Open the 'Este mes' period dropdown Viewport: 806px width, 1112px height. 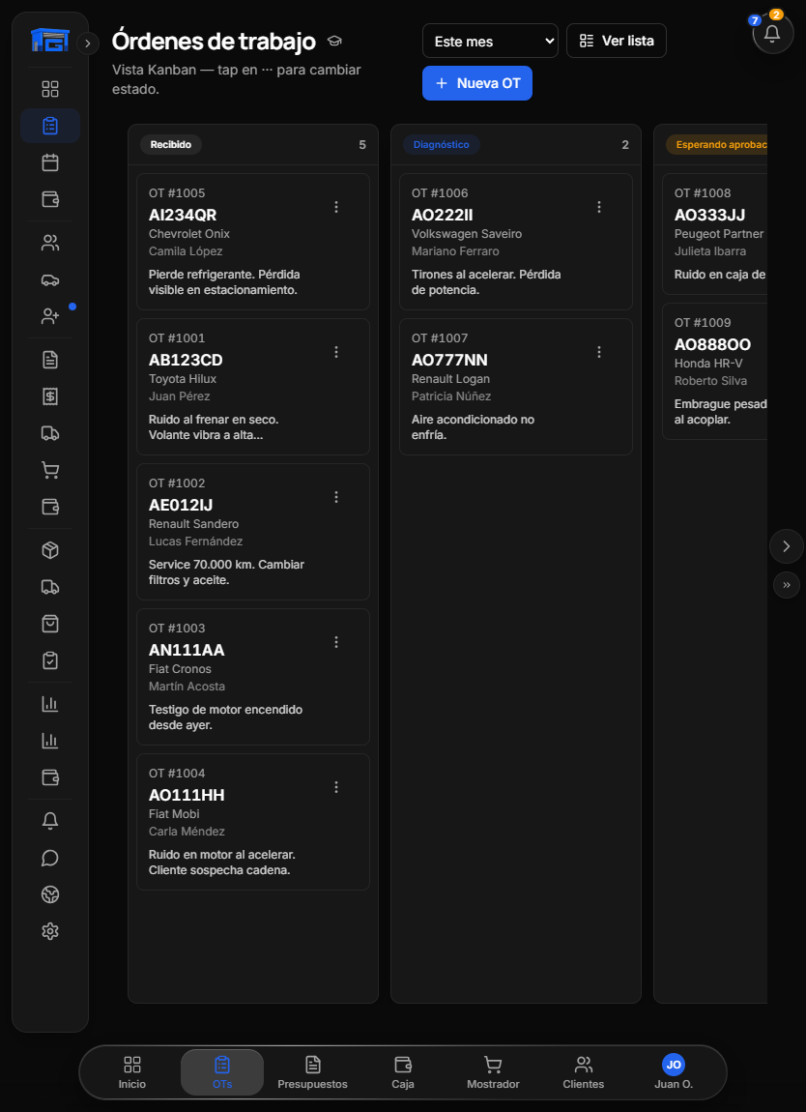tap(491, 42)
